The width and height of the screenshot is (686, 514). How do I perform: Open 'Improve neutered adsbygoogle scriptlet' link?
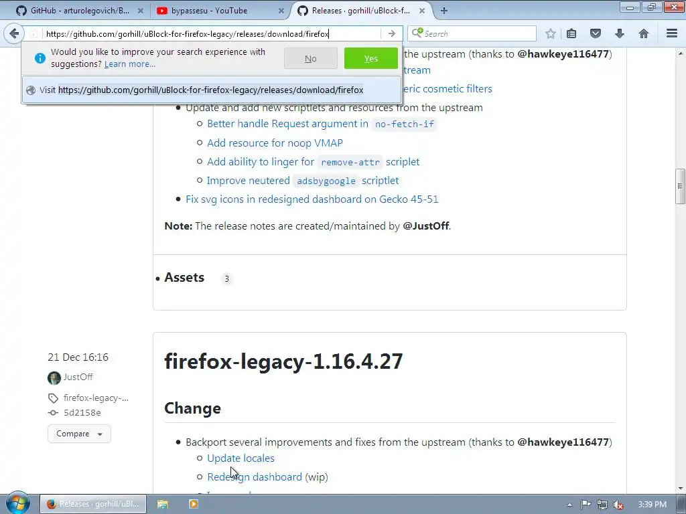pyautogui.click(x=303, y=181)
